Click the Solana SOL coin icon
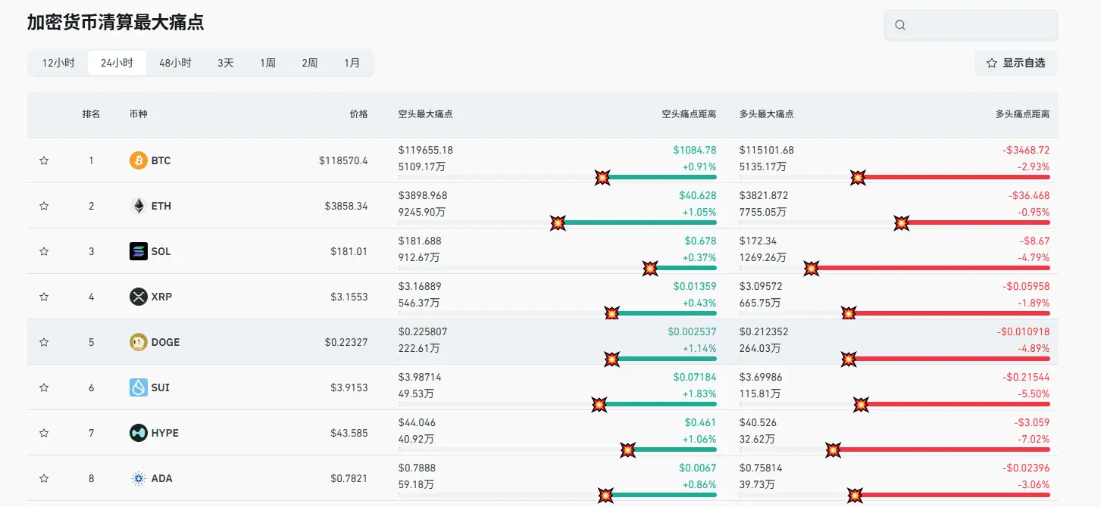This screenshot has width=1101, height=507. point(139,251)
